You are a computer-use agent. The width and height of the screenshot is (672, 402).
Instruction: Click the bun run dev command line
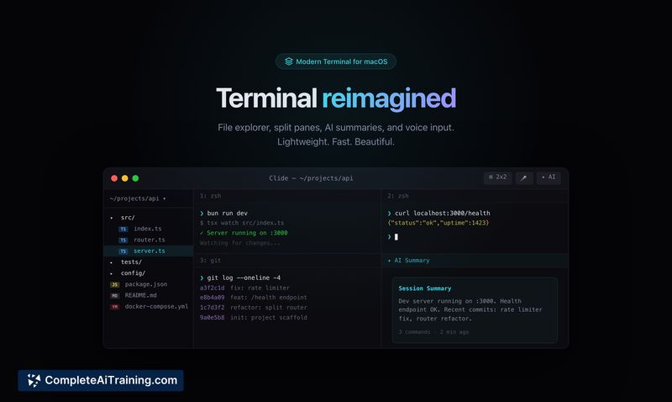click(223, 214)
